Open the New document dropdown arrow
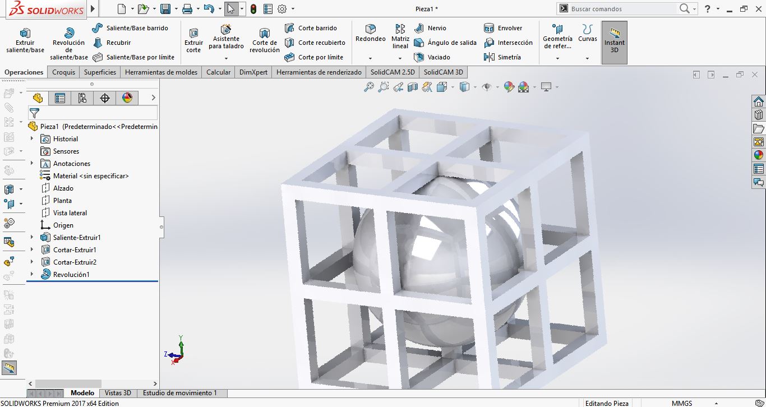 pyautogui.click(x=133, y=9)
